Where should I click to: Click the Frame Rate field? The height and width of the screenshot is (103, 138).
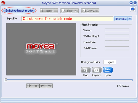117,42
